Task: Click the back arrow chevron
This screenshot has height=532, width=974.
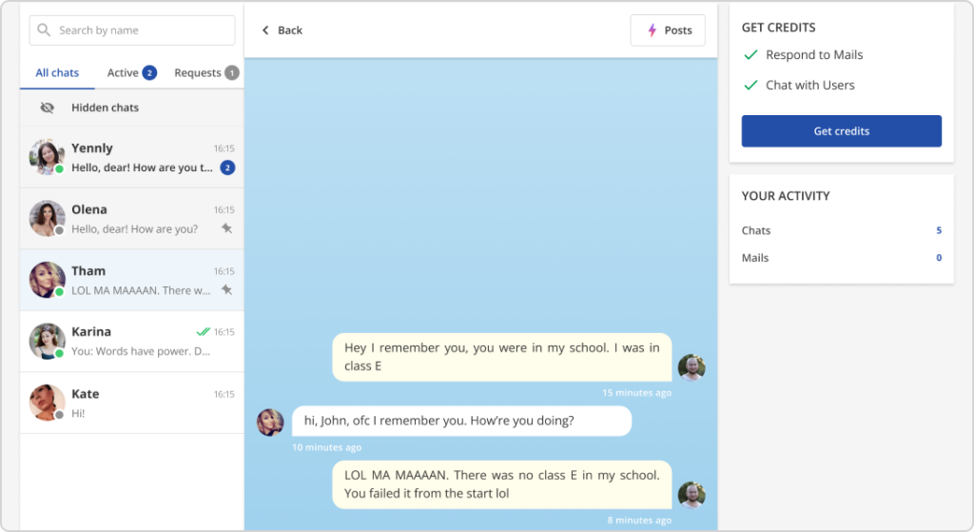Action: pos(265,30)
